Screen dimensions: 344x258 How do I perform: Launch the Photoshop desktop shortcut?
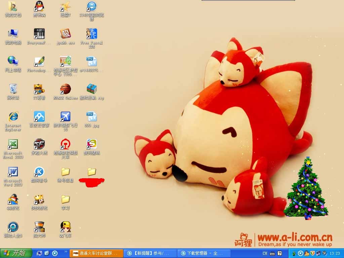click(x=39, y=62)
